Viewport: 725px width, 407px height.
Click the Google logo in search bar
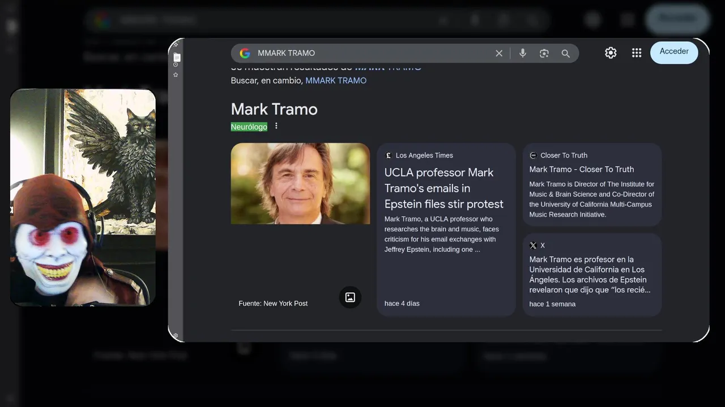[x=245, y=53]
